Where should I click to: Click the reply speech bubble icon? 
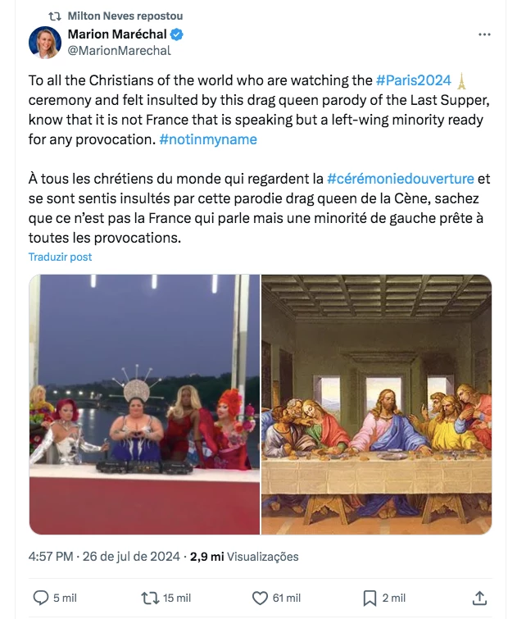pos(42,598)
